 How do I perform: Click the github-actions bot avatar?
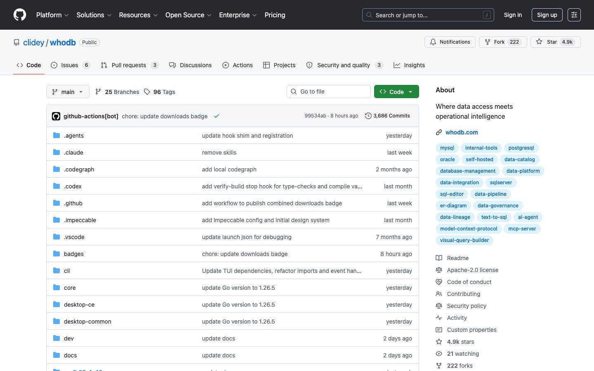pyautogui.click(x=56, y=116)
